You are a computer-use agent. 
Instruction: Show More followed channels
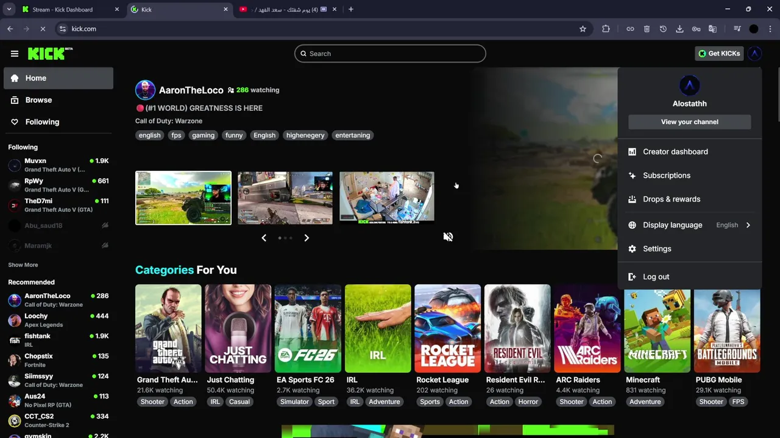coord(23,265)
